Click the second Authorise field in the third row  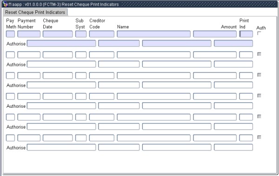click(119, 85)
